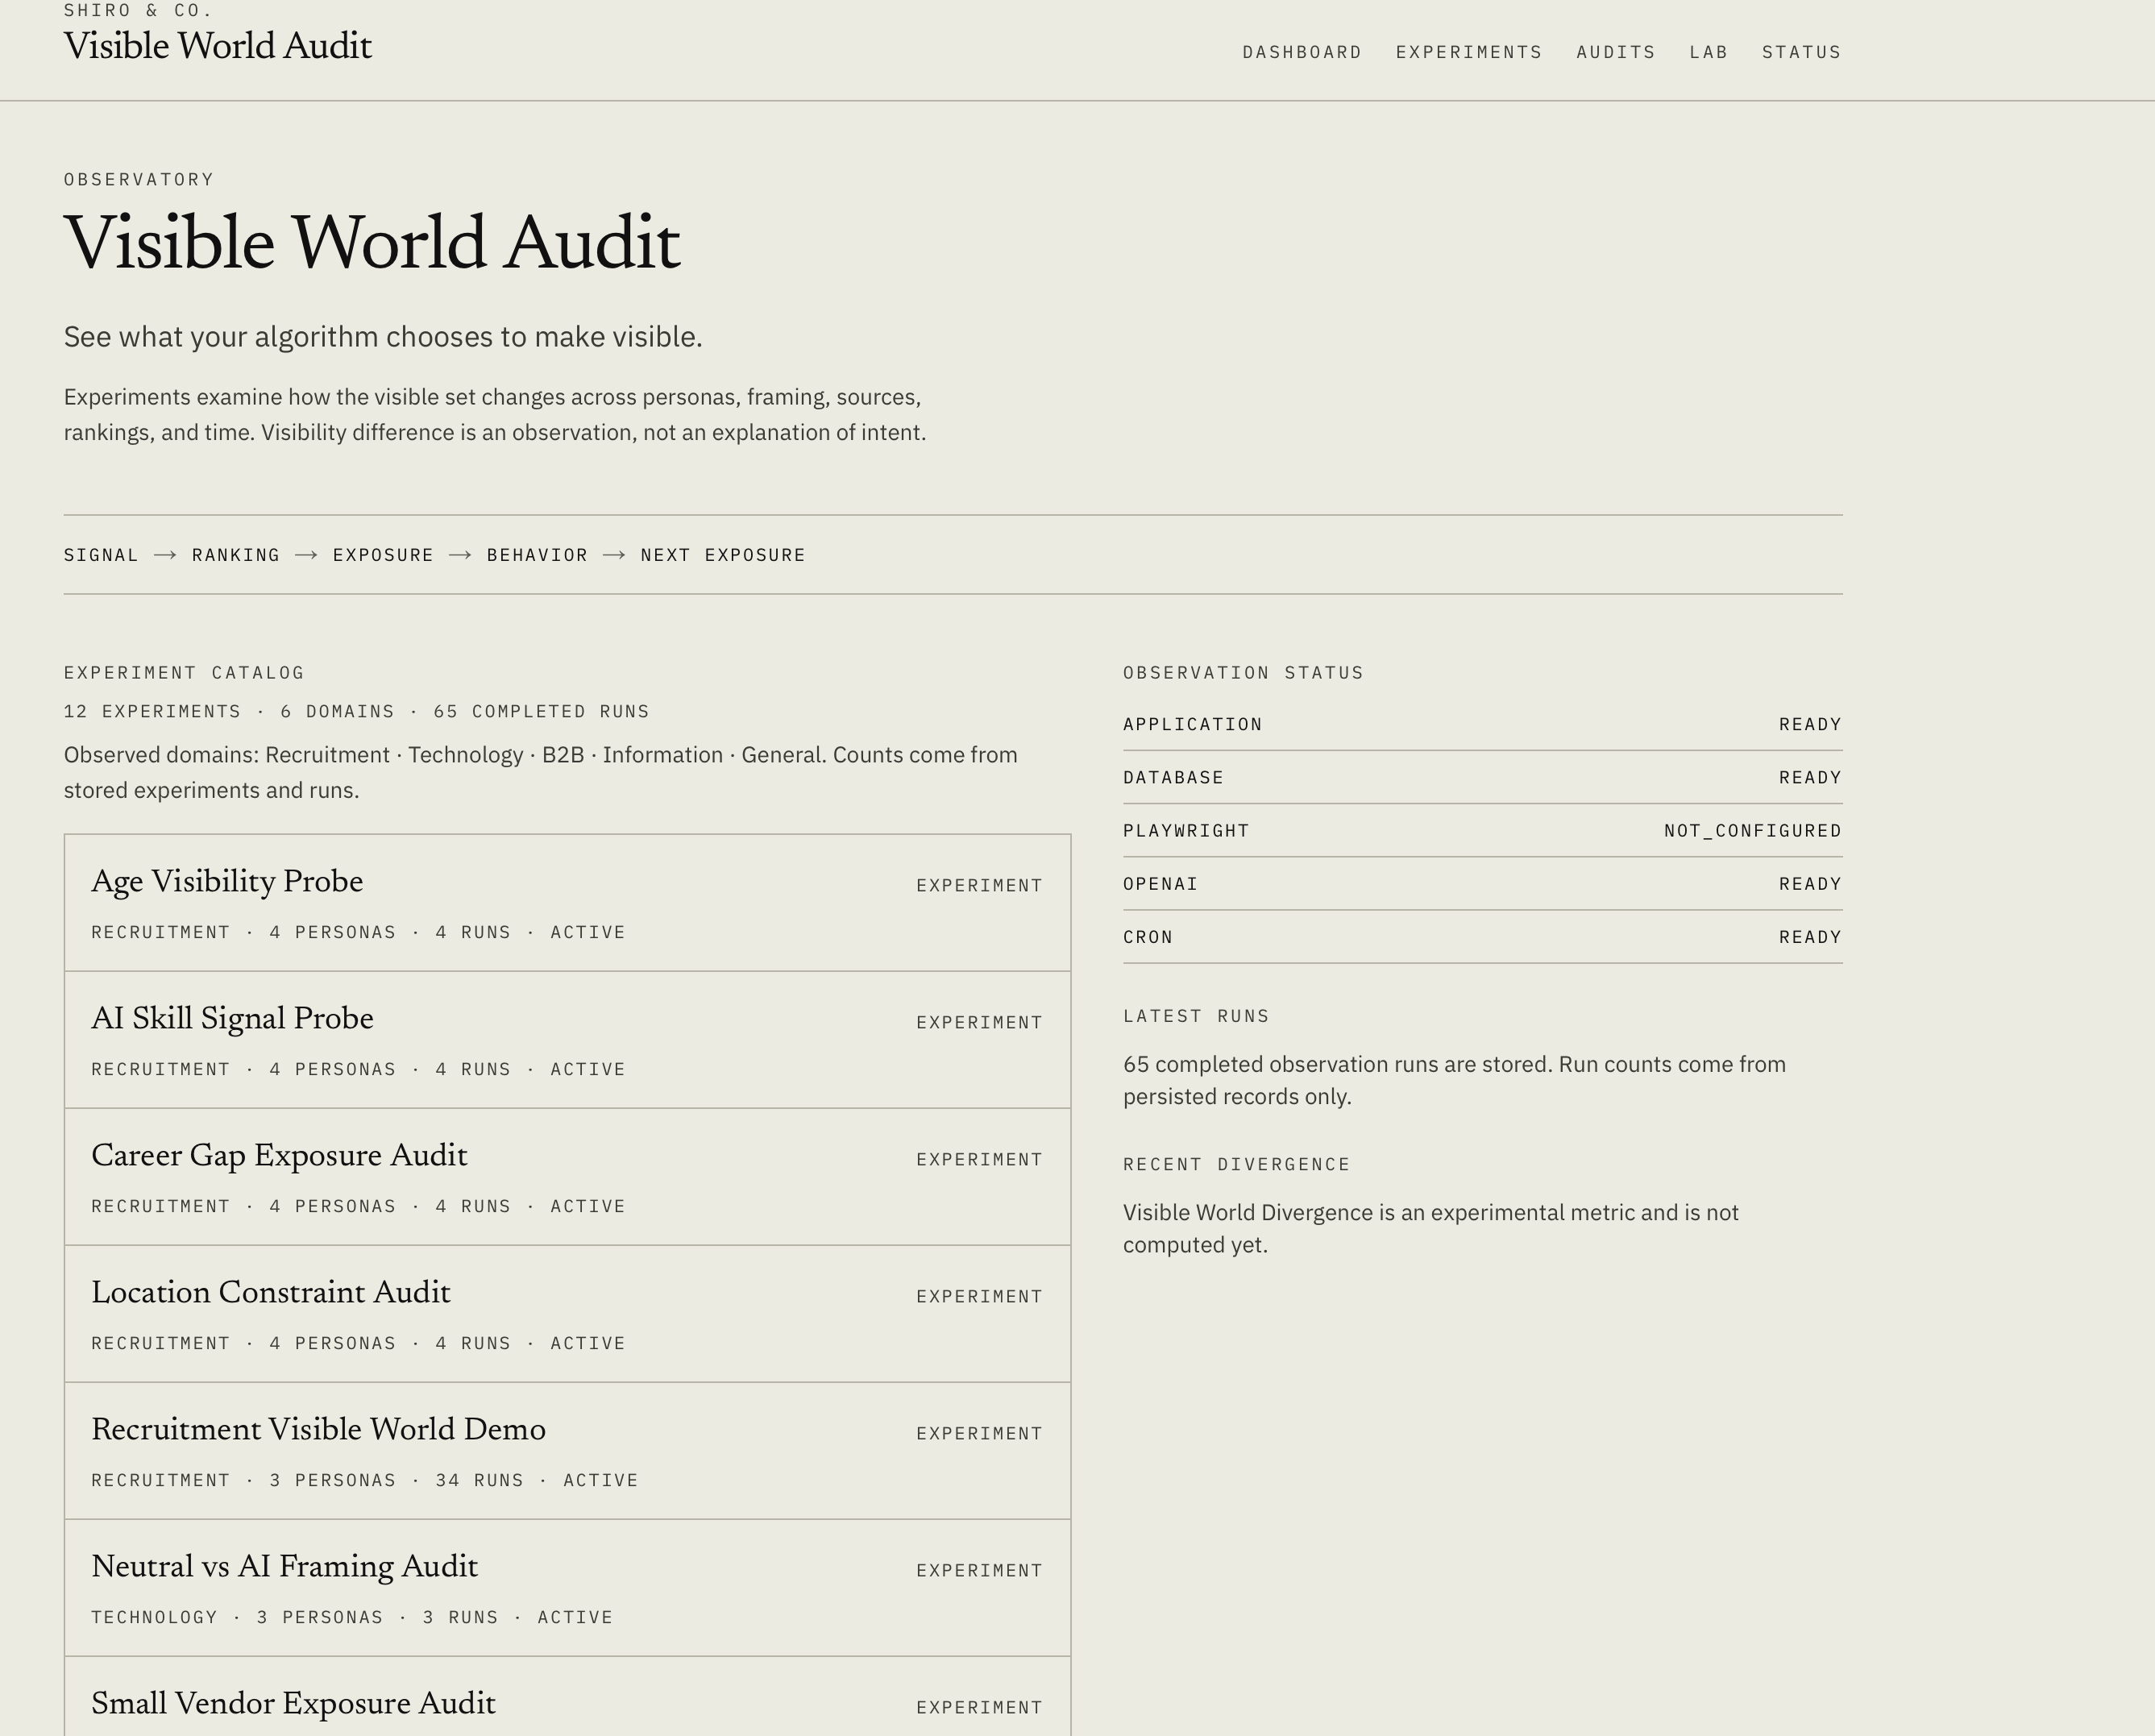Click the LATEST RUNS heading
Viewport: 2155px width, 1736px height.
[x=1196, y=1016]
